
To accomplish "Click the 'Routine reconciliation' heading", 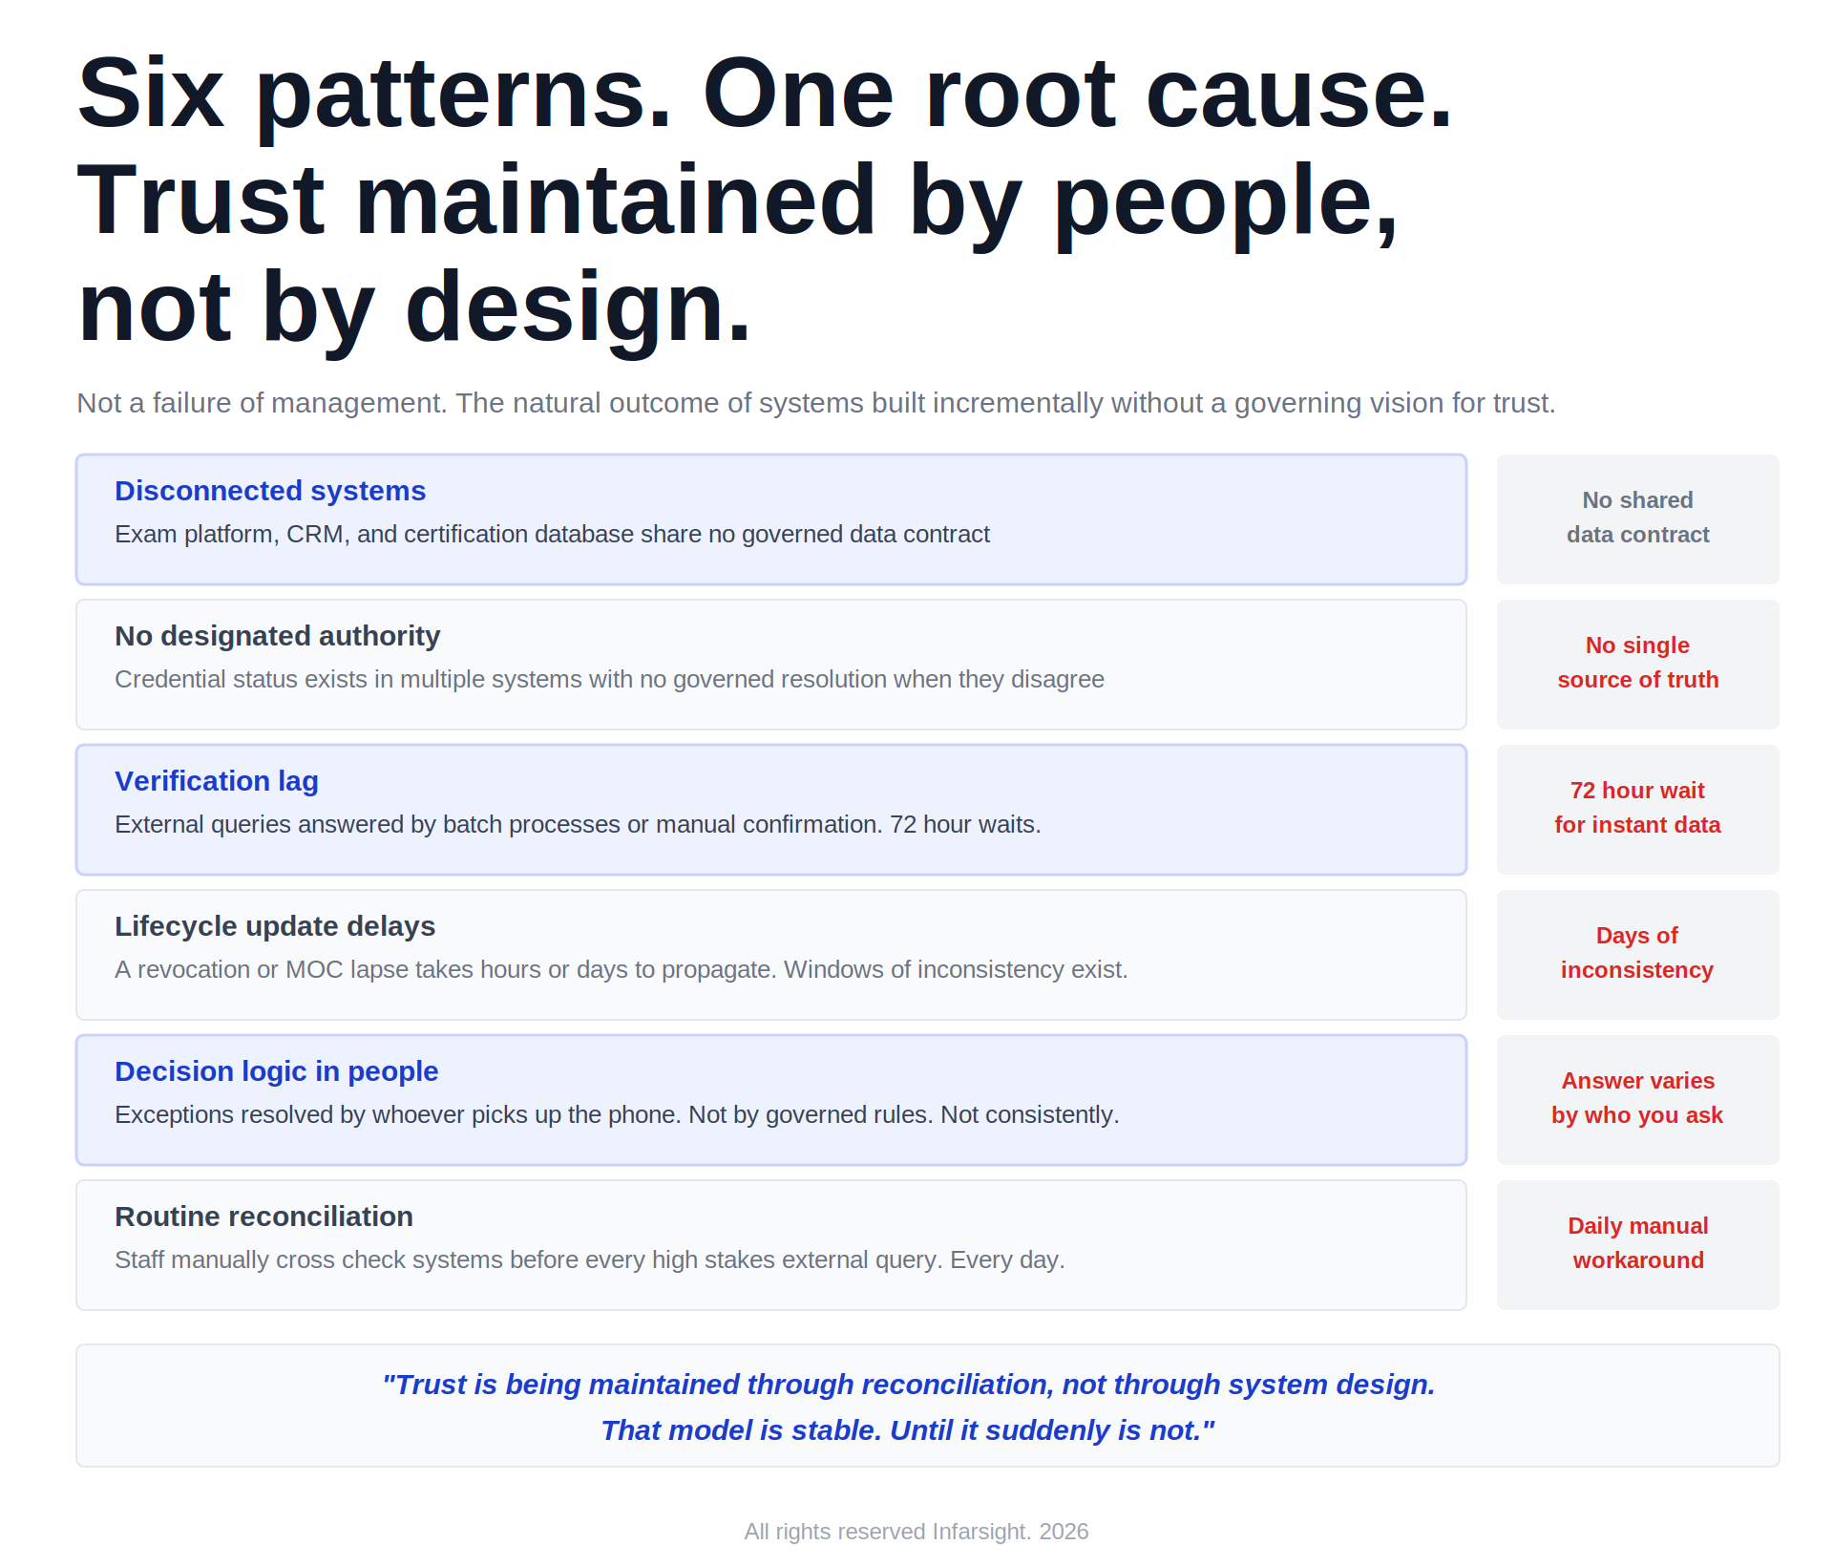I will coord(264,1217).
